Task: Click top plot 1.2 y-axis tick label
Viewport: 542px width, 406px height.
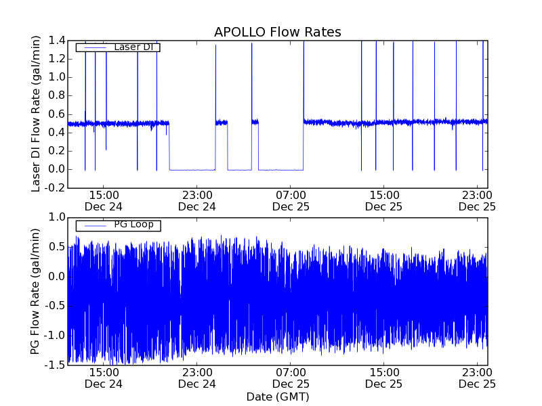Action: [57, 59]
